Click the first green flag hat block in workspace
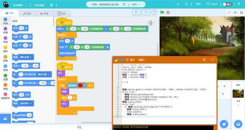The width and height of the screenshot is (245, 130). 64,22
